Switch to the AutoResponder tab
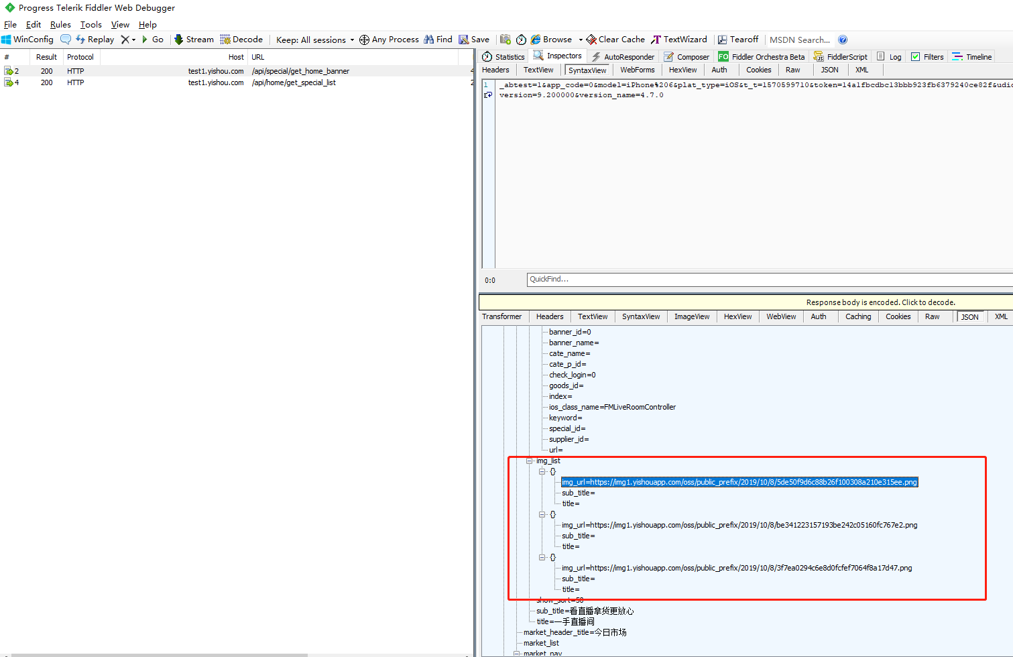Viewport: 1013px width, 657px height. (623, 57)
